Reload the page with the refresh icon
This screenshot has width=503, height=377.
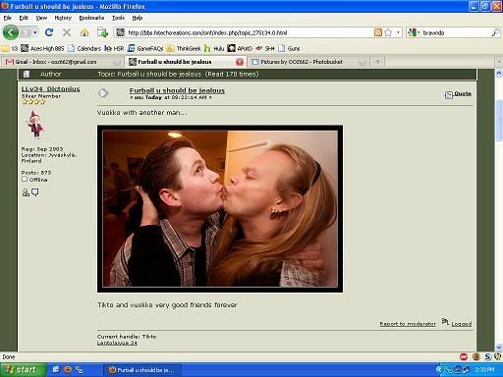(x=49, y=32)
